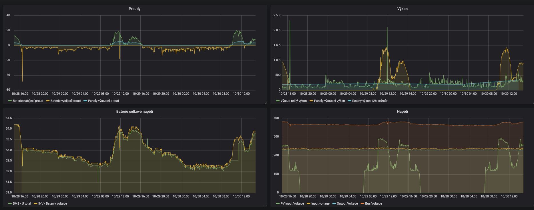Toggle the Baterie nabíjecí proud series label

tap(28, 101)
